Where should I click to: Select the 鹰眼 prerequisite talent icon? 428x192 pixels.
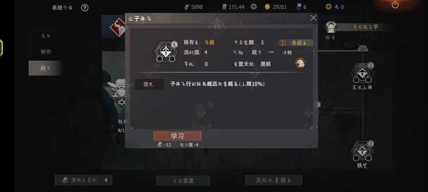pyautogui.click(x=300, y=63)
